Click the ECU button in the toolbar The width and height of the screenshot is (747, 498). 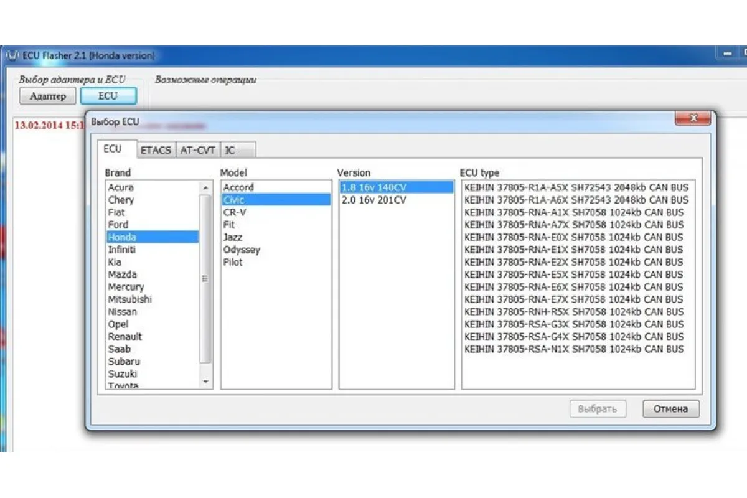click(x=108, y=96)
